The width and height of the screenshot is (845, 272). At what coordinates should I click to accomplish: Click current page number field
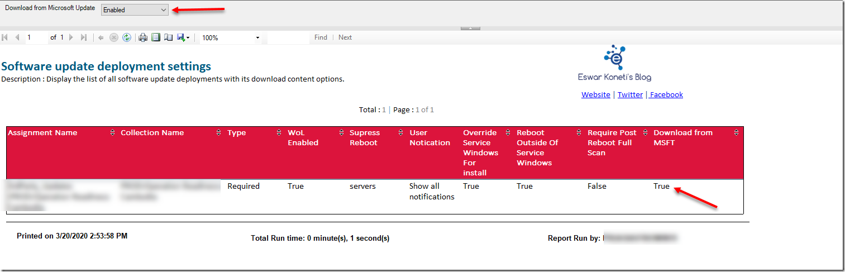[x=36, y=37]
